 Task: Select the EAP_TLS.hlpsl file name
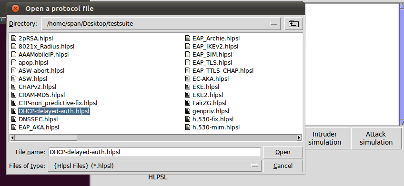click(x=212, y=62)
